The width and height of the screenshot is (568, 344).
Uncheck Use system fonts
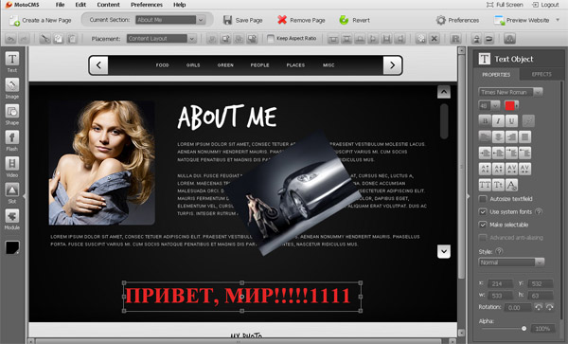[x=483, y=211]
